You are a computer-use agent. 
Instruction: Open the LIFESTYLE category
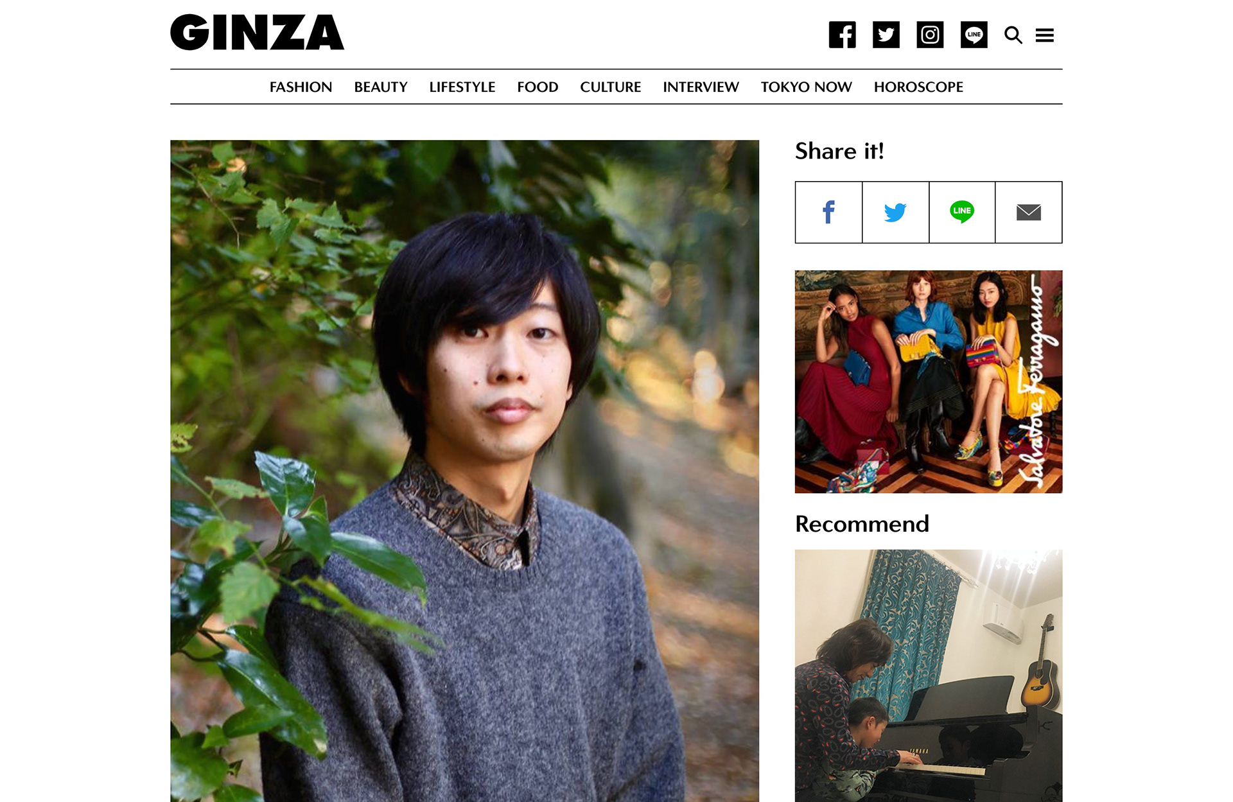pyautogui.click(x=462, y=87)
